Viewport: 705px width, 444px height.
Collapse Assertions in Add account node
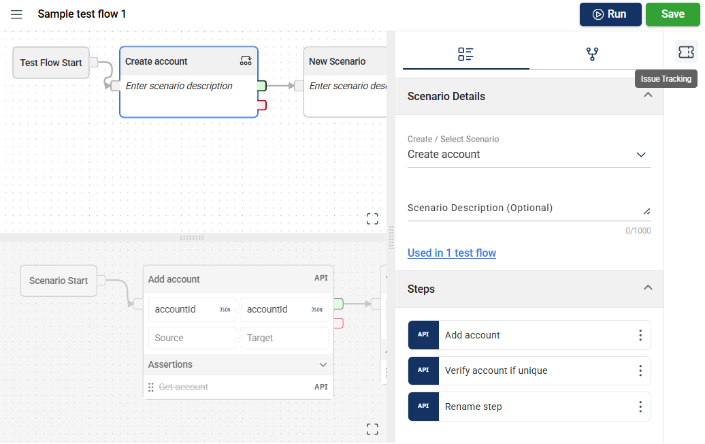[323, 365]
